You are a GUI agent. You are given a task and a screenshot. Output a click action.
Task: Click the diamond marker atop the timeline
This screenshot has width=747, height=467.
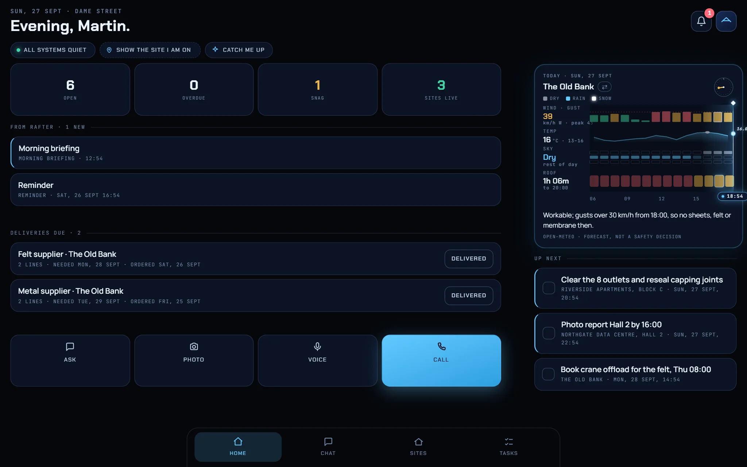tap(733, 103)
